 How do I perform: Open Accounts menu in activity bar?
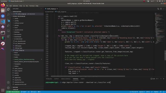click(x=8, y=82)
